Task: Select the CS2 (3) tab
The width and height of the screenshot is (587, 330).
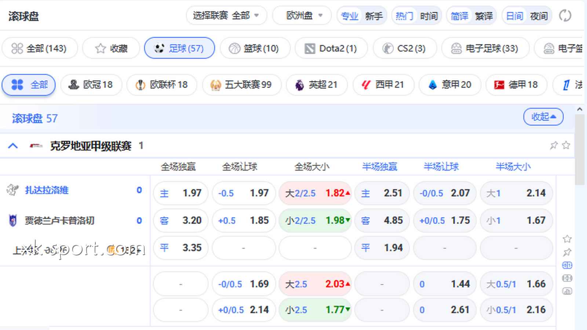Action: click(405, 48)
